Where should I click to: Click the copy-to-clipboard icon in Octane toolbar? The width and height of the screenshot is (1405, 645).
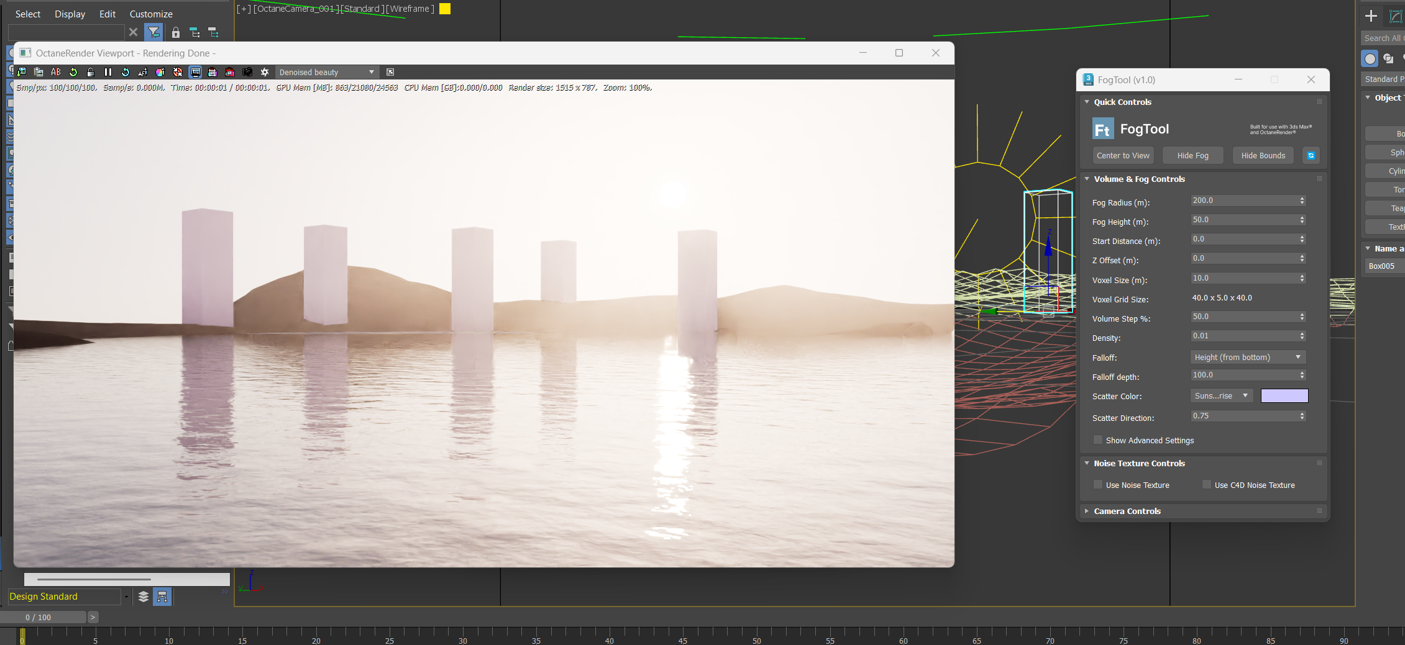click(x=39, y=72)
